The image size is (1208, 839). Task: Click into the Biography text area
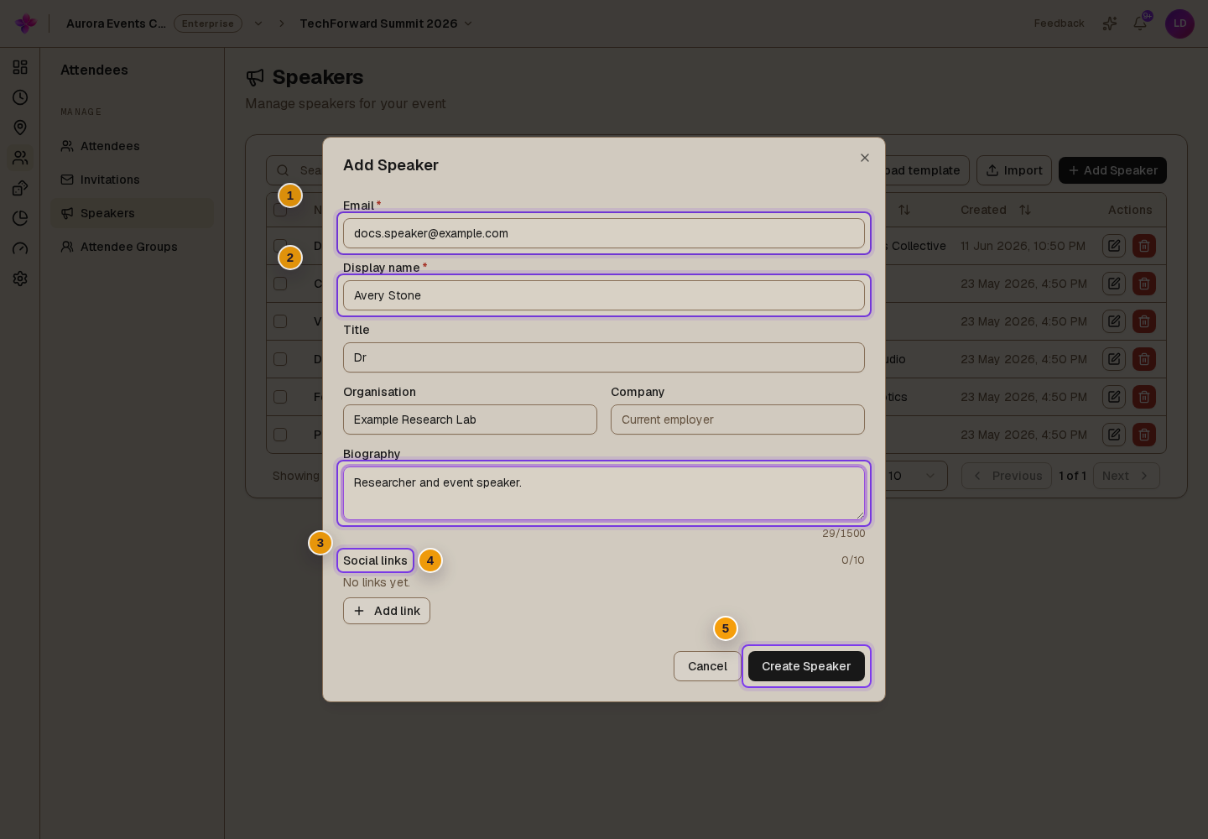604,493
